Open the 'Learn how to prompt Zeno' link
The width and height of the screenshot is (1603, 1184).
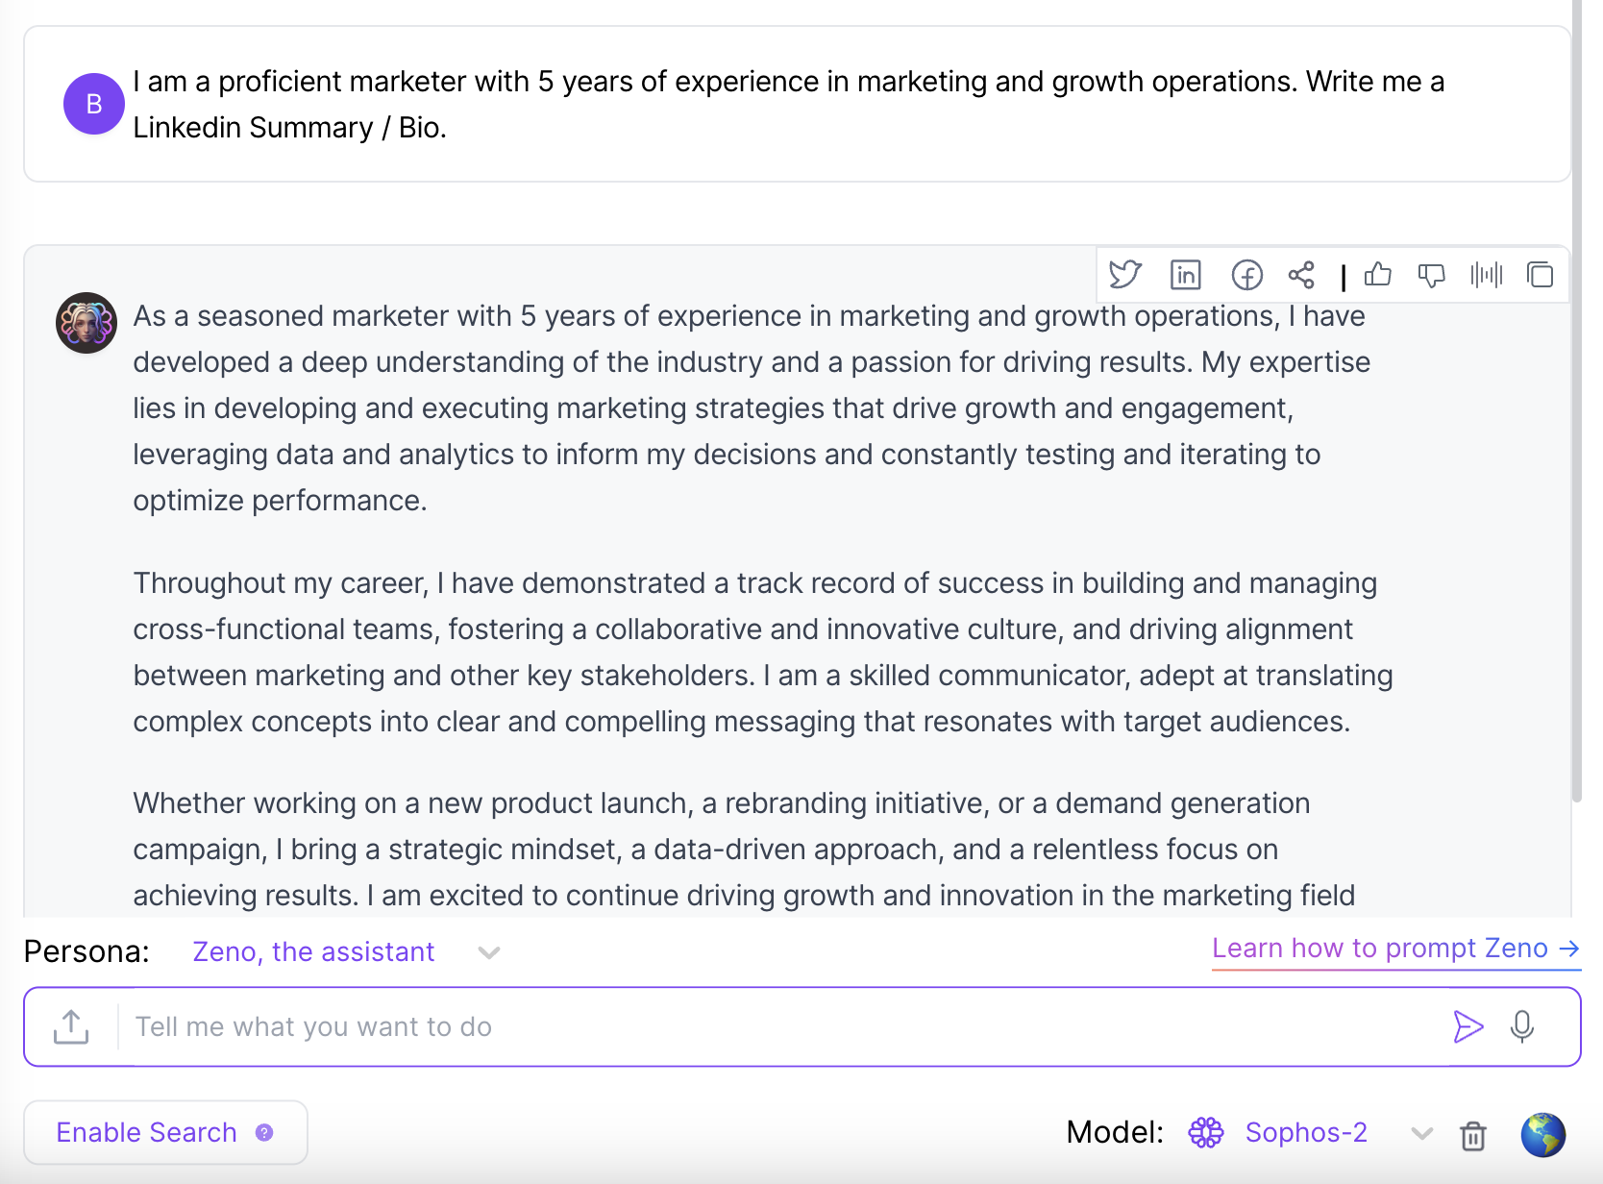click(1395, 950)
